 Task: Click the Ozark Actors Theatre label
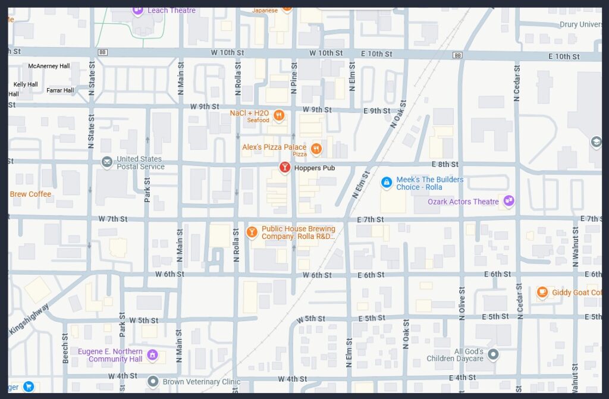coord(463,202)
